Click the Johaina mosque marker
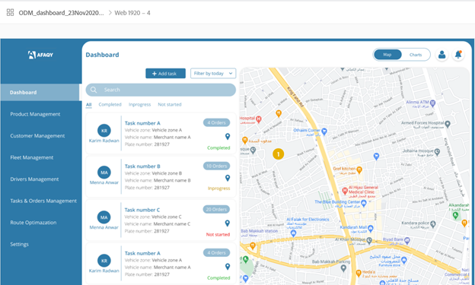Screen dimensions: 475x285 click(x=437, y=152)
